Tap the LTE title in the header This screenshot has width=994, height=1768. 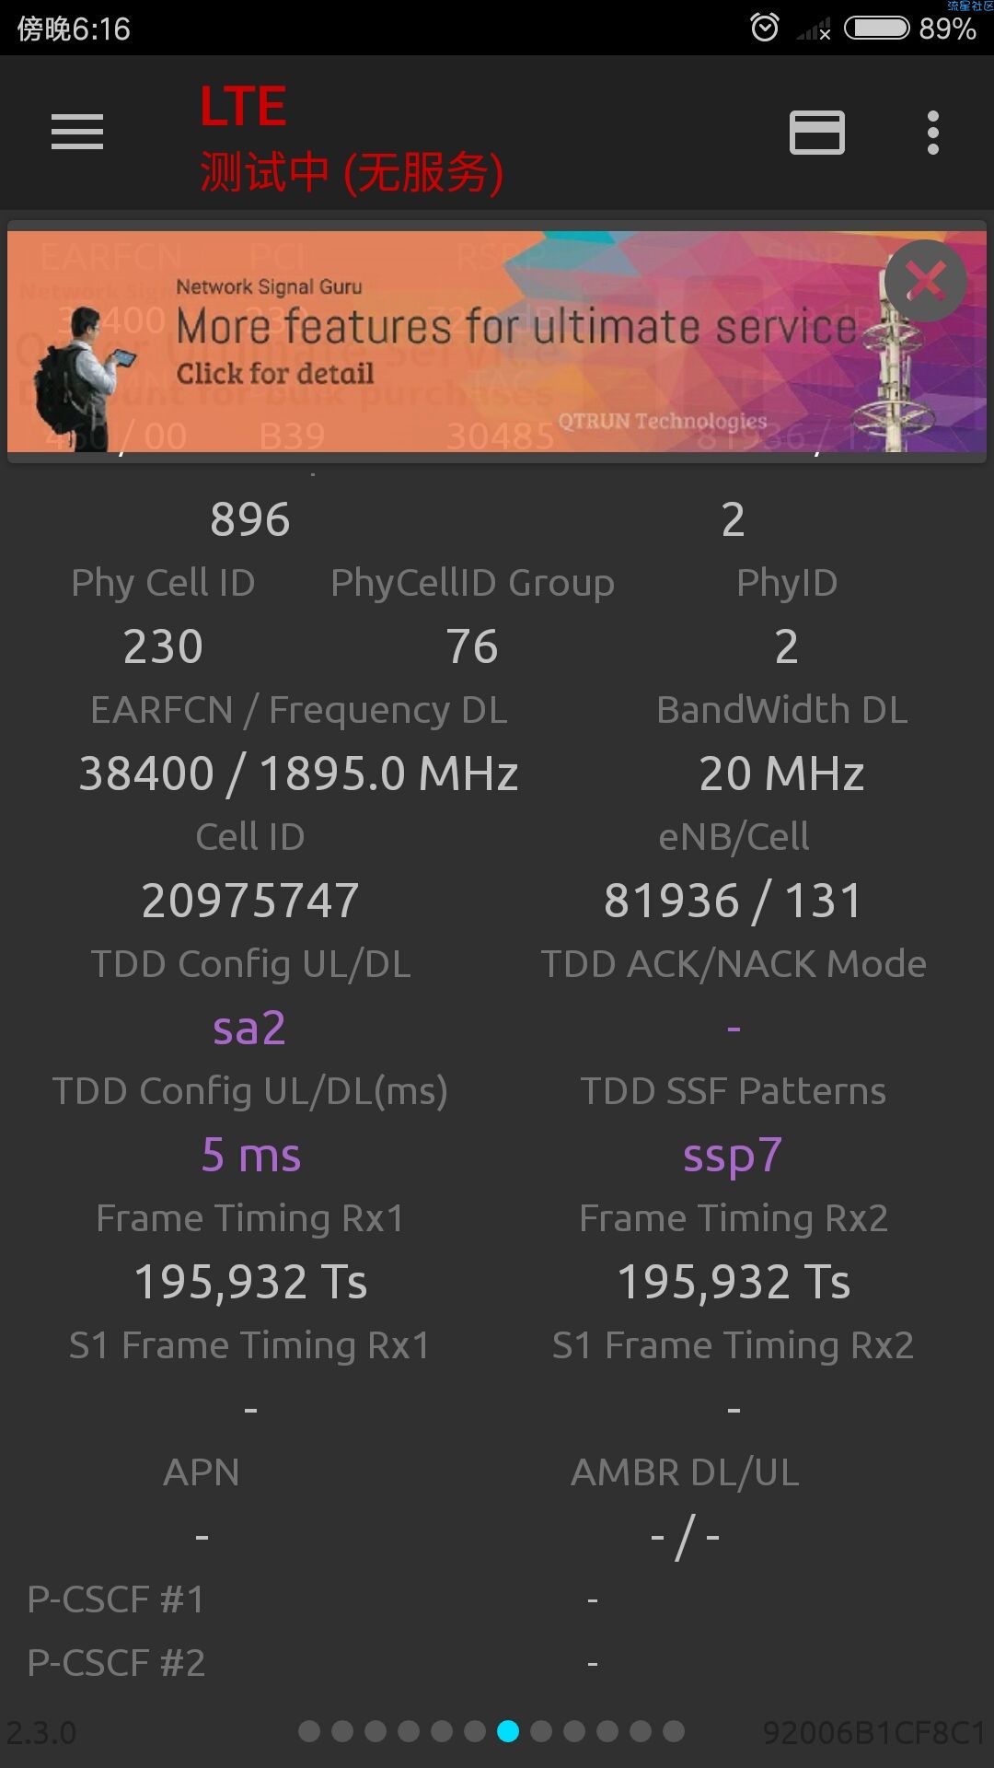243,107
